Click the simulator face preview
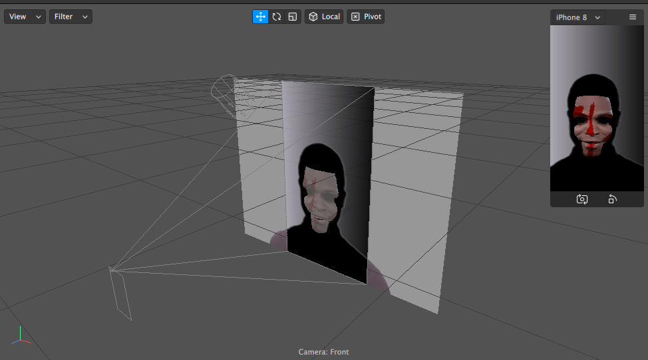This screenshot has height=360, width=648. pos(593,123)
